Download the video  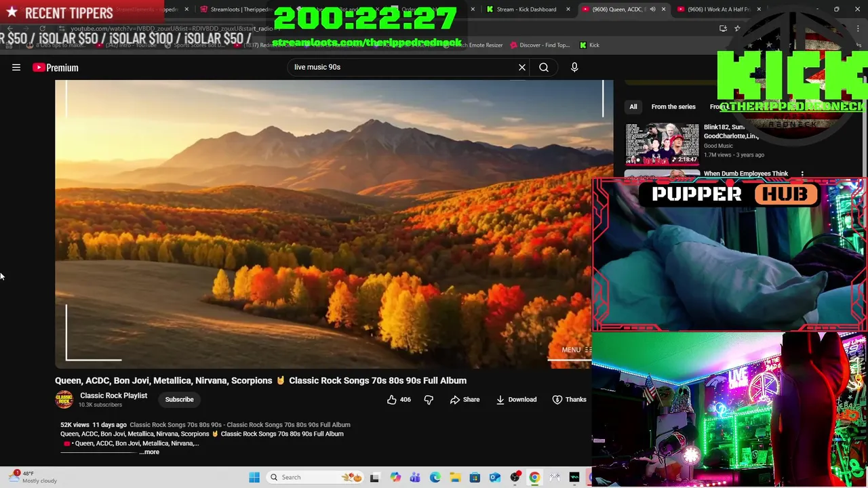tap(516, 399)
